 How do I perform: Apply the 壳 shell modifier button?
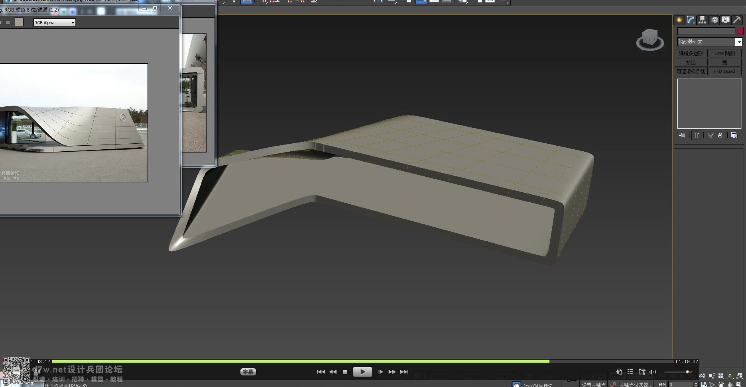point(725,63)
